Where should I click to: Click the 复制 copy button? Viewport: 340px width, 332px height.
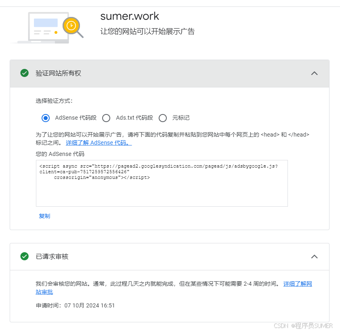pos(44,216)
